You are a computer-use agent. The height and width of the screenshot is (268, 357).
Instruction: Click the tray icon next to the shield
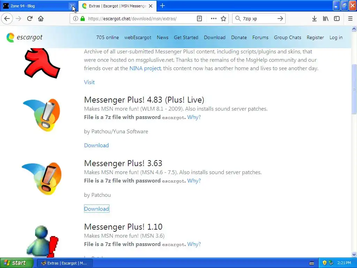331,263
